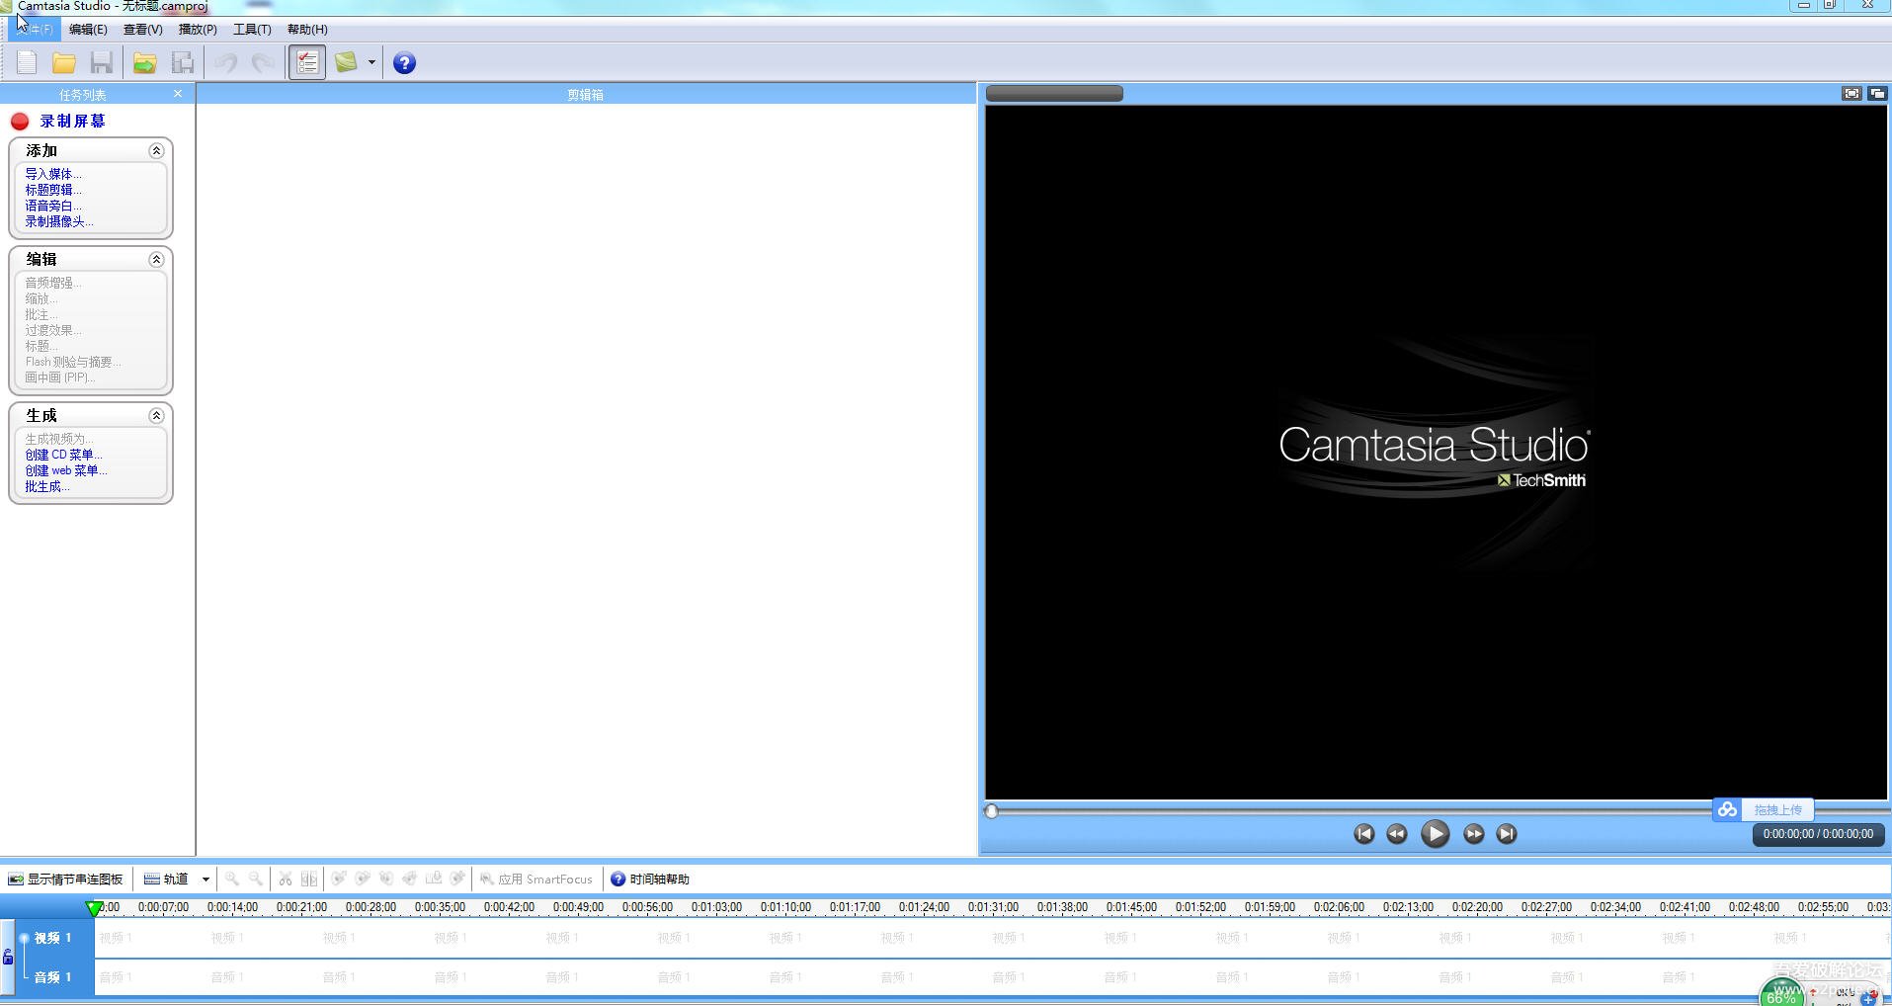Open the 文件(F) menu
This screenshot has height=1006, width=1892.
coord(33,30)
